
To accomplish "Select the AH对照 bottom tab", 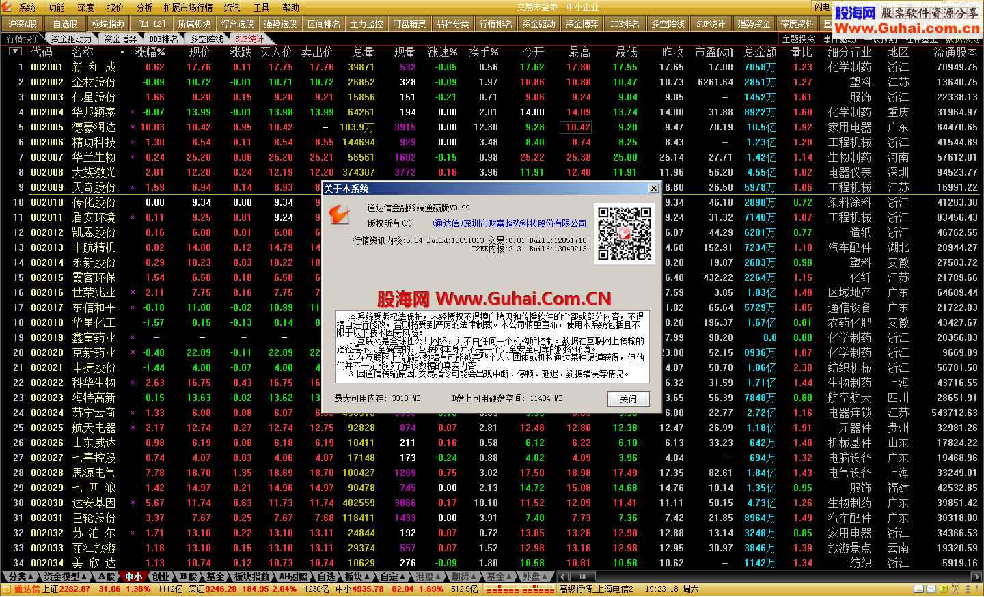I will (294, 577).
